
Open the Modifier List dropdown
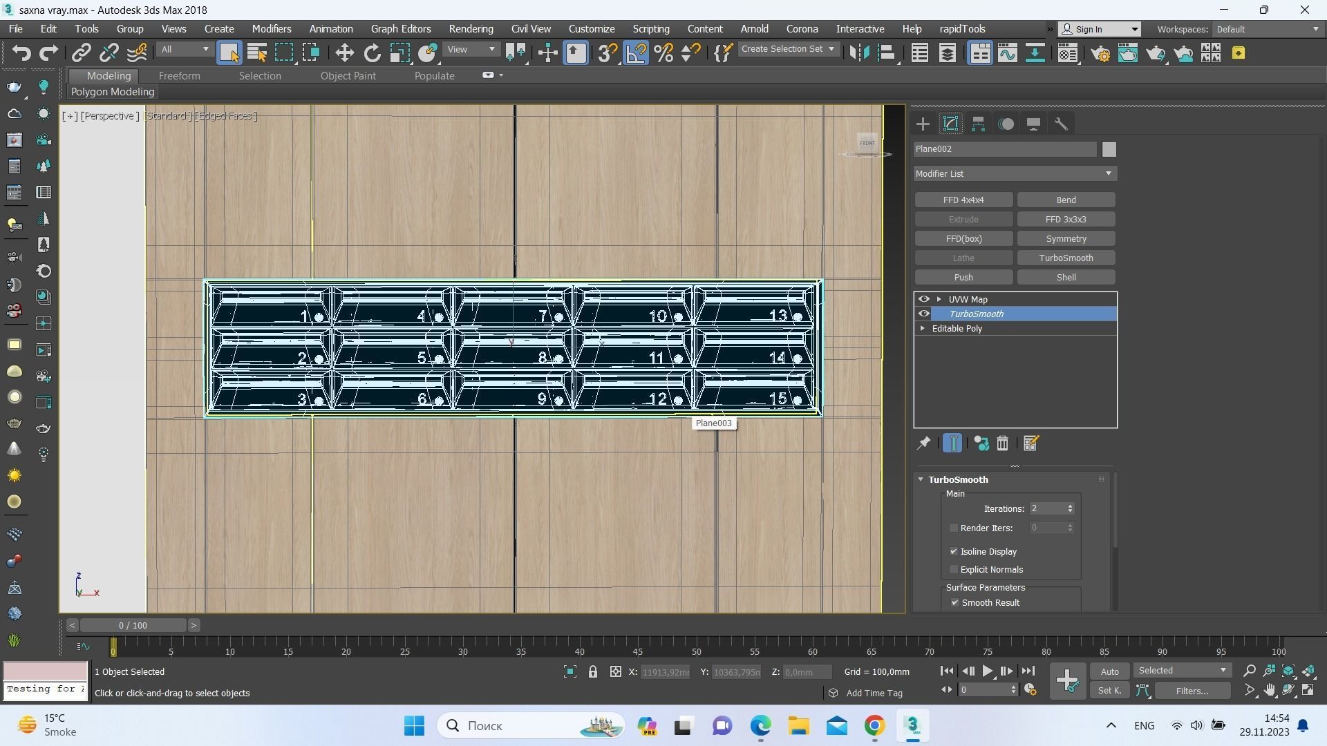pos(1015,173)
